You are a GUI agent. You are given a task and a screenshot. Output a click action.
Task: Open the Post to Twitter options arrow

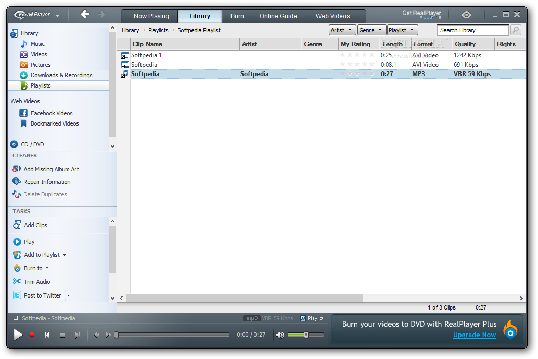(x=67, y=295)
